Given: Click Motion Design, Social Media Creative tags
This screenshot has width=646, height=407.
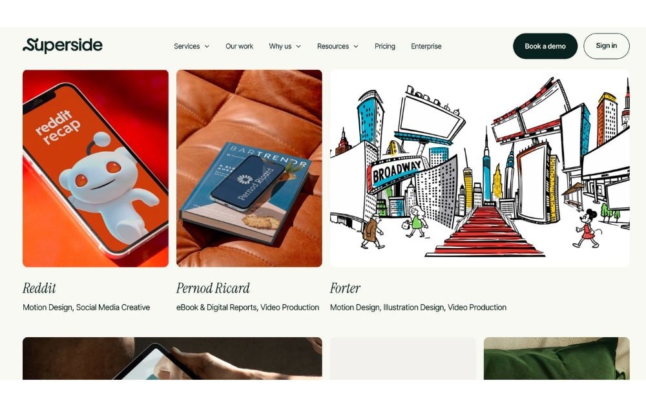Looking at the screenshot, I should (87, 308).
